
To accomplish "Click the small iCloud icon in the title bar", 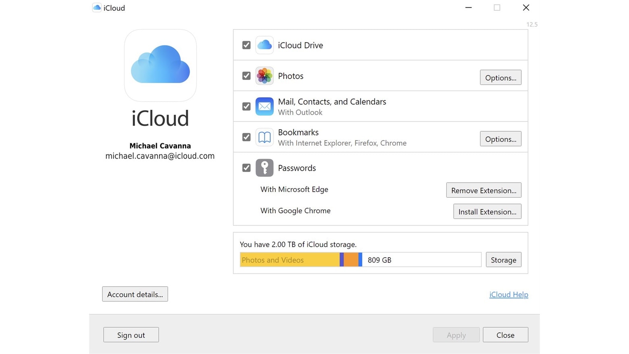I will (96, 7).
